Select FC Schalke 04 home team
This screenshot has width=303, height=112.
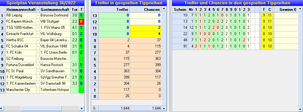pyautogui.click(x=21, y=46)
